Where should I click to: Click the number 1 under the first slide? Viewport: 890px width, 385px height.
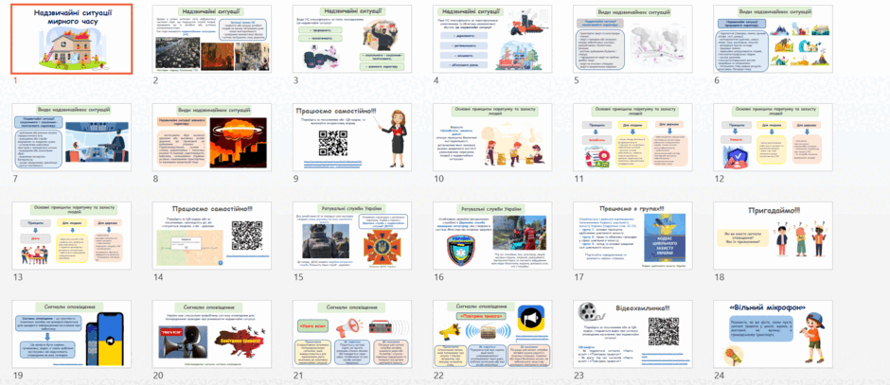[15, 80]
